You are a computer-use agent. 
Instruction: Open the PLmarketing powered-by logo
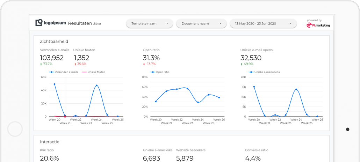318,25
